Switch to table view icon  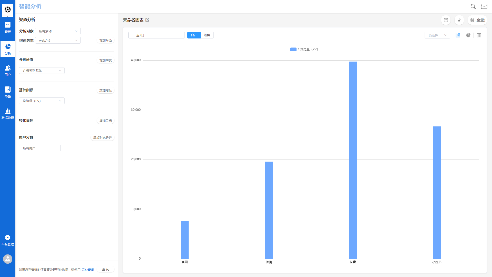point(479,35)
